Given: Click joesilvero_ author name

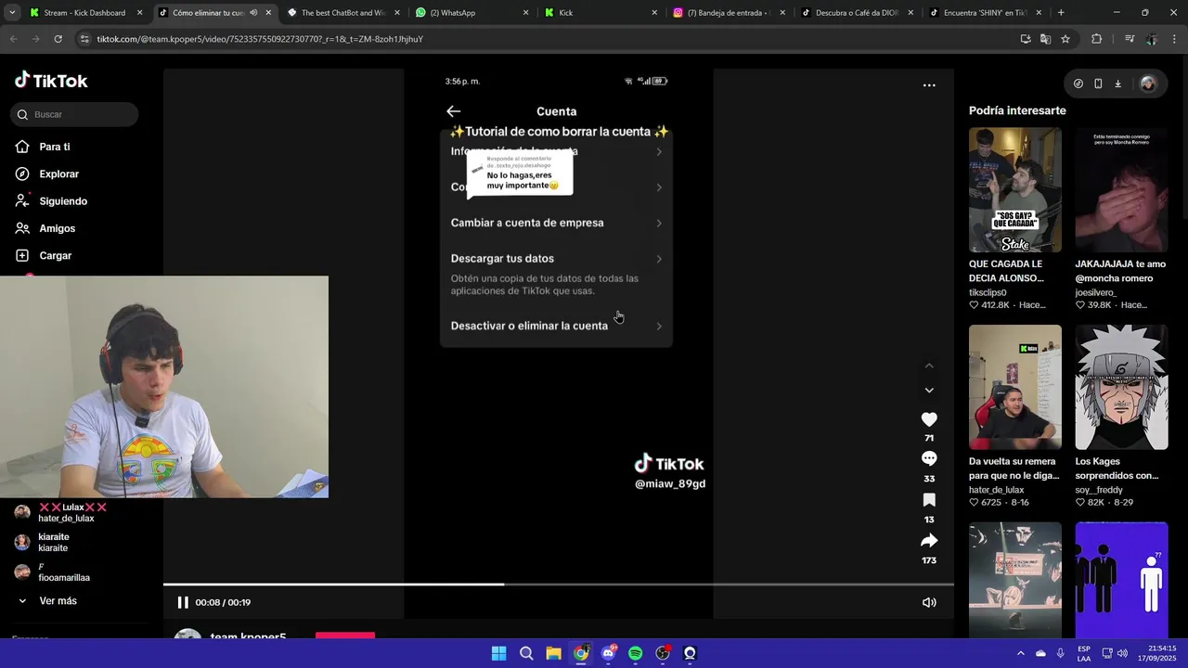Looking at the screenshot, I should (1096, 292).
